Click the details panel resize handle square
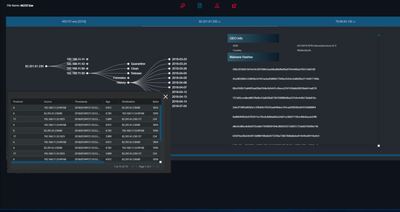 [x=379, y=146]
